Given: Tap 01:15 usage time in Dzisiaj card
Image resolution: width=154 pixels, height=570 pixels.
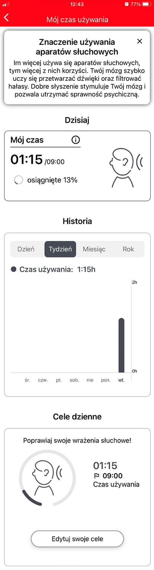Looking at the screenshot, I should [x=26, y=159].
